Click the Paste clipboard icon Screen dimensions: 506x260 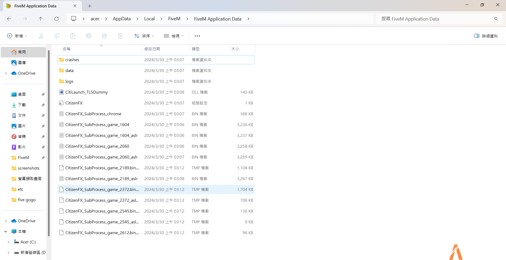(73, 36)
